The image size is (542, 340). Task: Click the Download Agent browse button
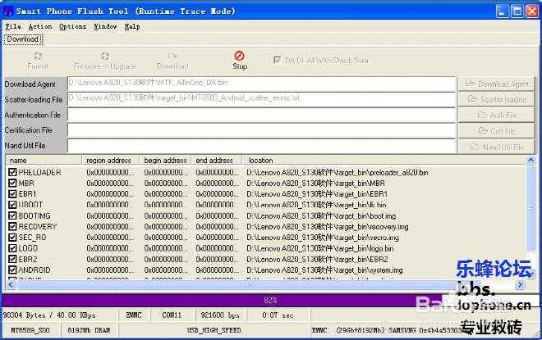496,84
